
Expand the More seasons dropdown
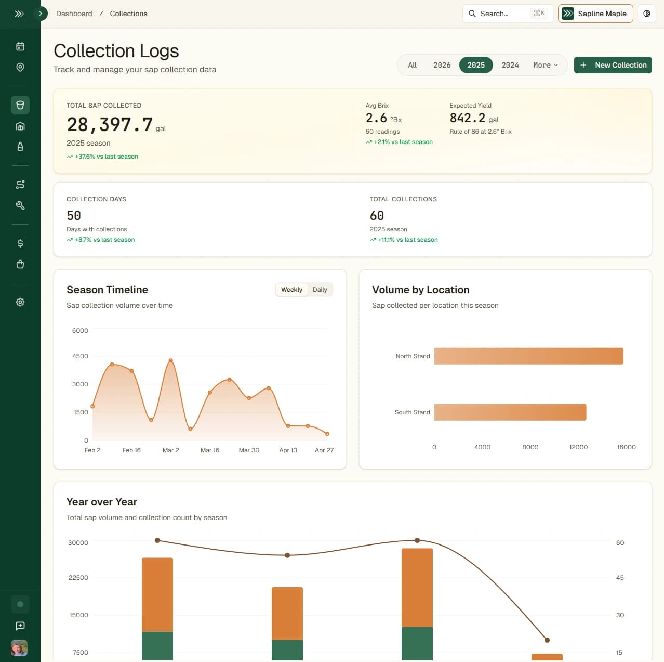[545, 65]
